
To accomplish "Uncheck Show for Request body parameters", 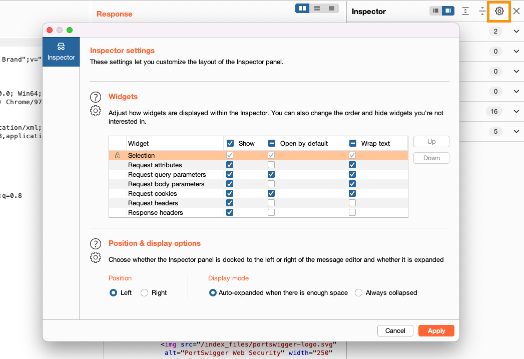I will click(x=230, y=184).
